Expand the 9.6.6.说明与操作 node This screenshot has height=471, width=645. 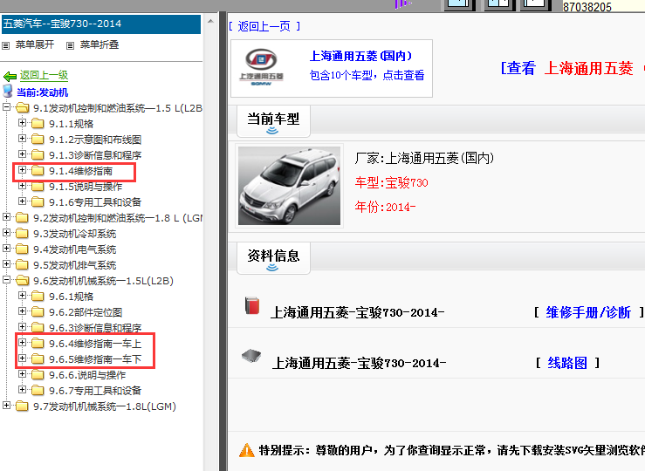click(22, 374)
